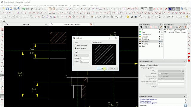
Task: Open the Calque dropdown in property editor
Action: [x=169, y=71]
